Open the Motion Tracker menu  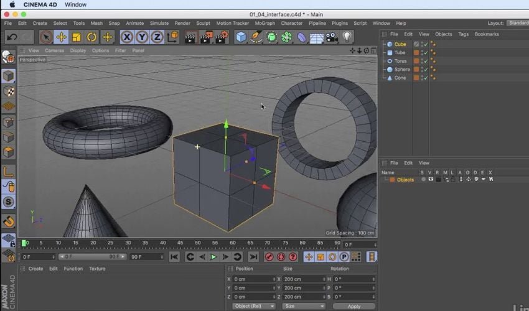[x=233, y=23]
